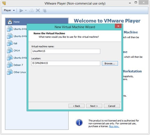
Task: Minimize the VMware Player window
Action: pyautogui.click(x=130, y=3)
